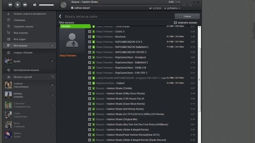Viewport: 255px width, 143px height.
Task: Download Harlem Shake (Original Mix)
Action: tap(94, 119)
